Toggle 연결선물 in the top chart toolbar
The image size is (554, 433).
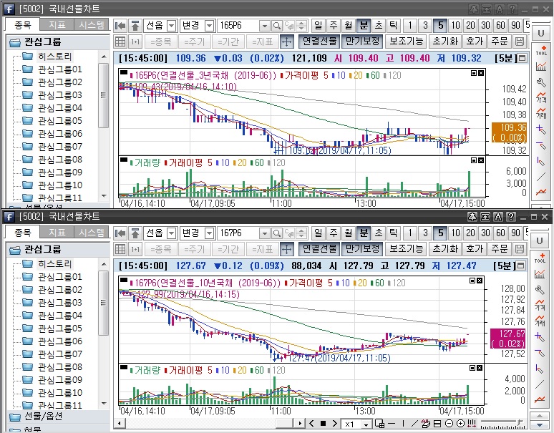(319, 42)
